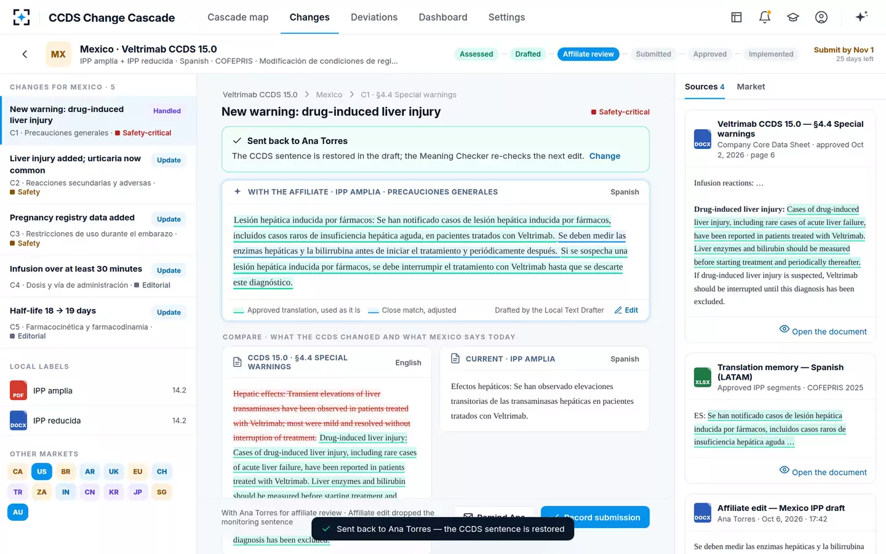
Task: Click the Mexico breadcrumb link
Action: coord(329,95)
